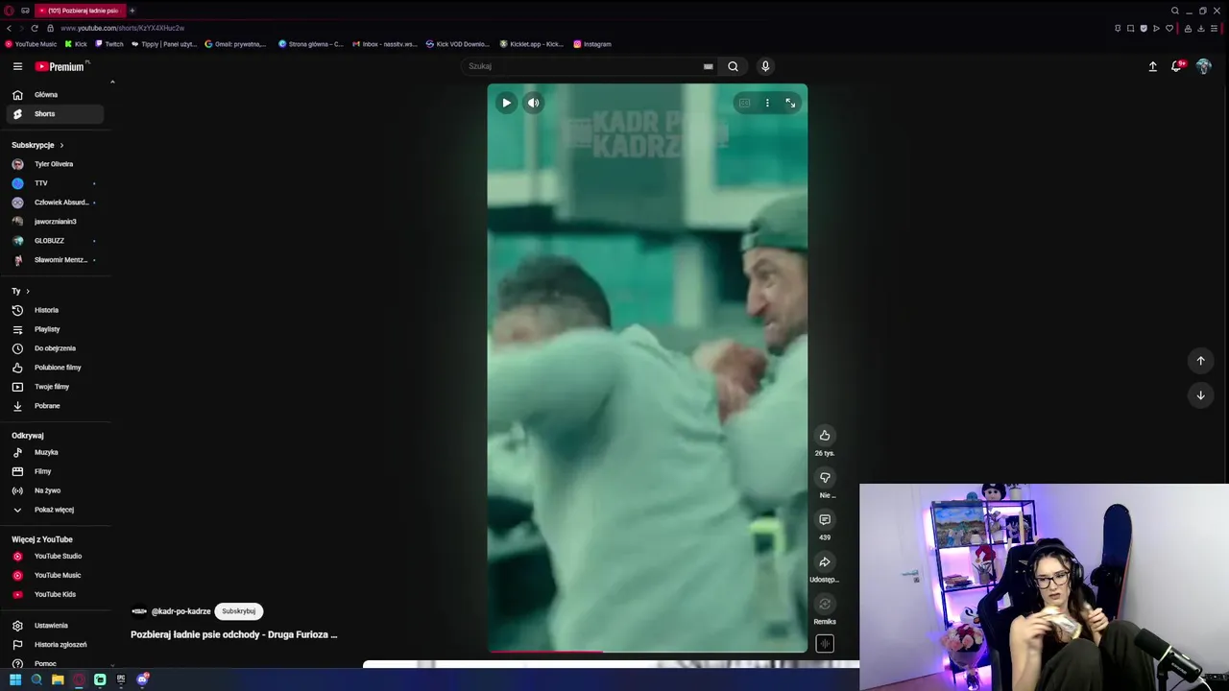The height and width of the screenshot is (691, 1229).
Task: Open the TTV subscription channel
Action: [55, 183]
